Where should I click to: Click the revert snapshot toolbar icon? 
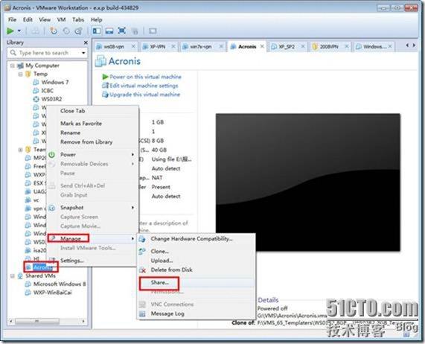click(66, 31)
